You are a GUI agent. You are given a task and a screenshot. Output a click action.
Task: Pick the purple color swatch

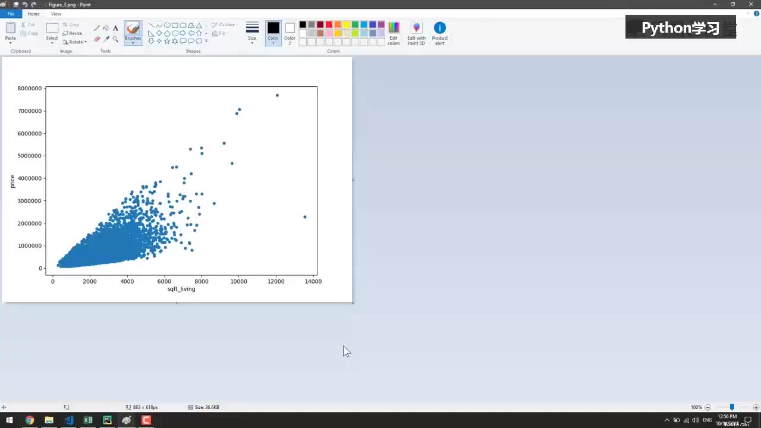pos(381,25)
